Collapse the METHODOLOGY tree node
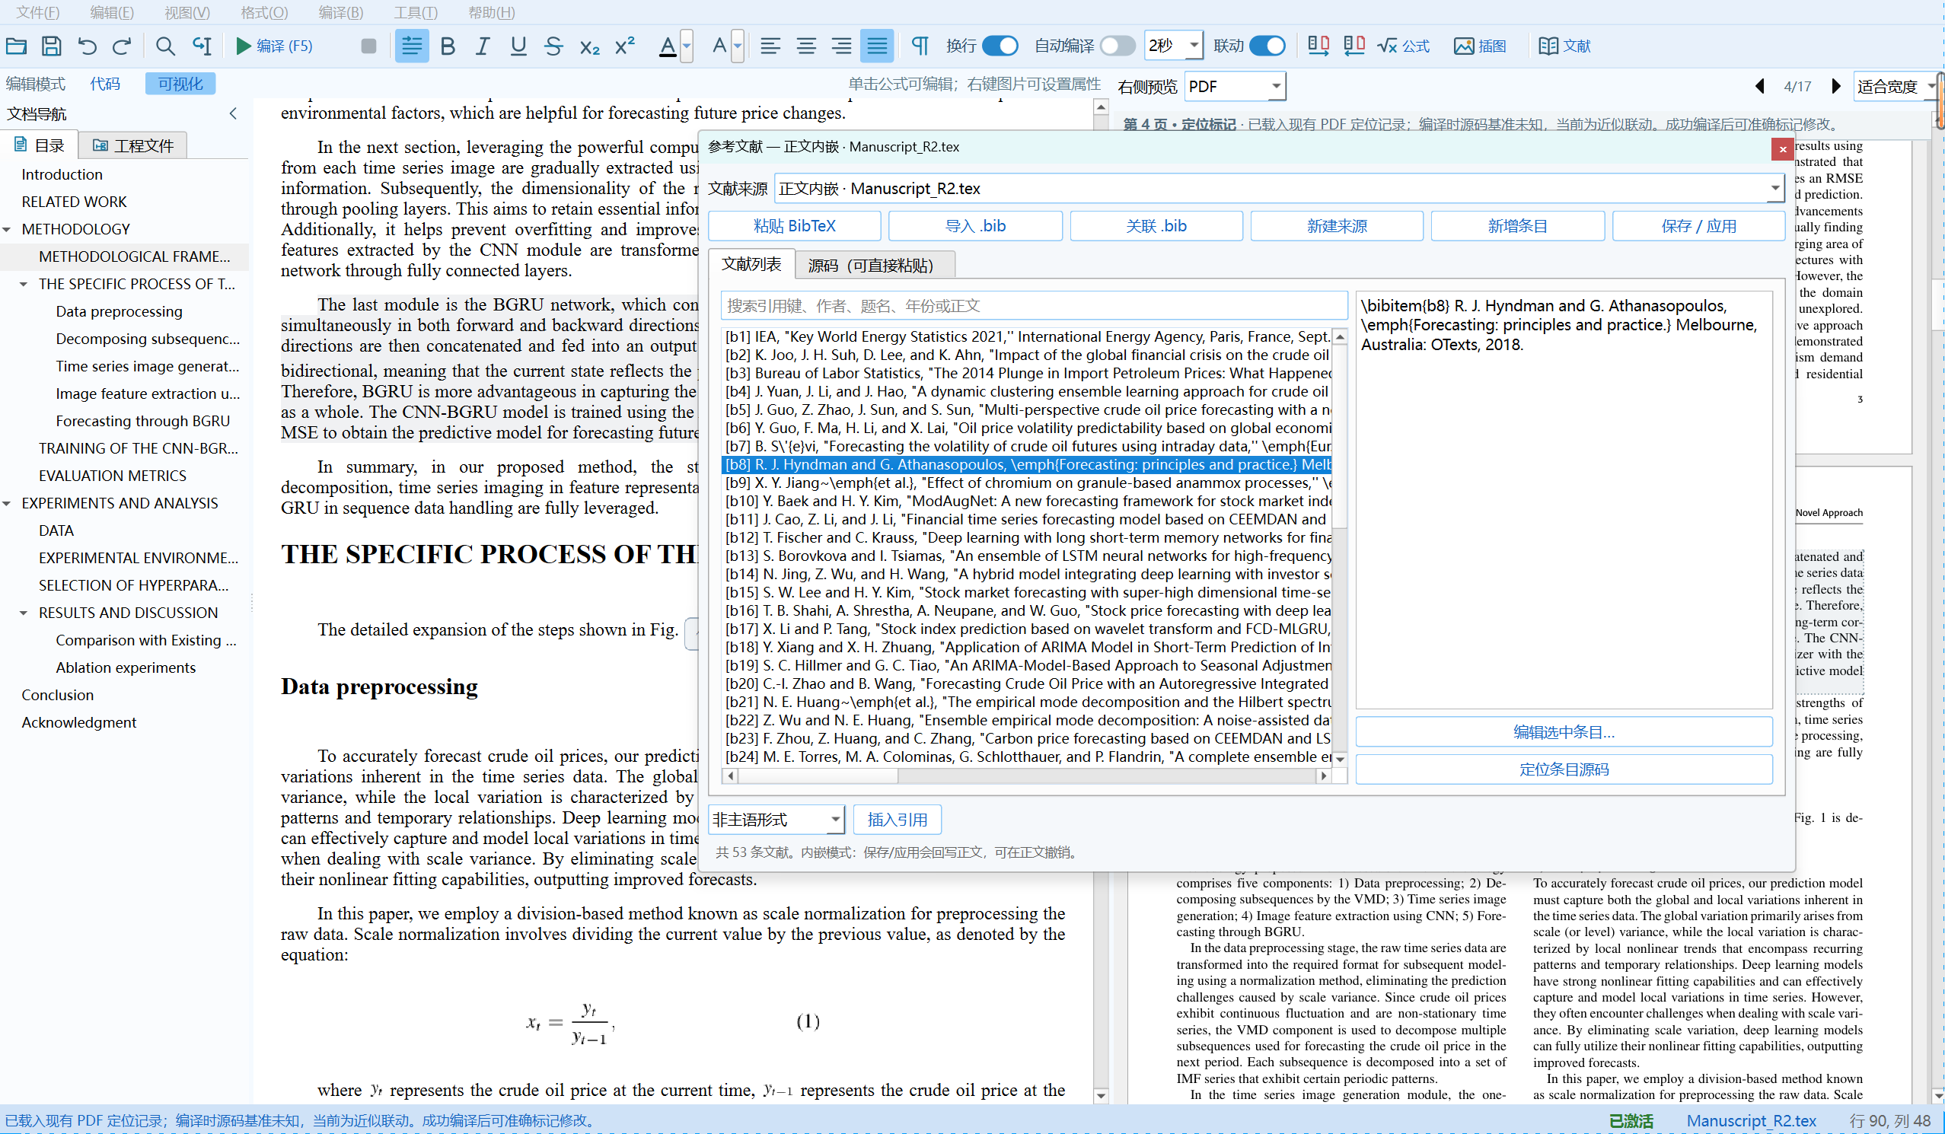The image size is (1945, 1134). tap(7, 229)
